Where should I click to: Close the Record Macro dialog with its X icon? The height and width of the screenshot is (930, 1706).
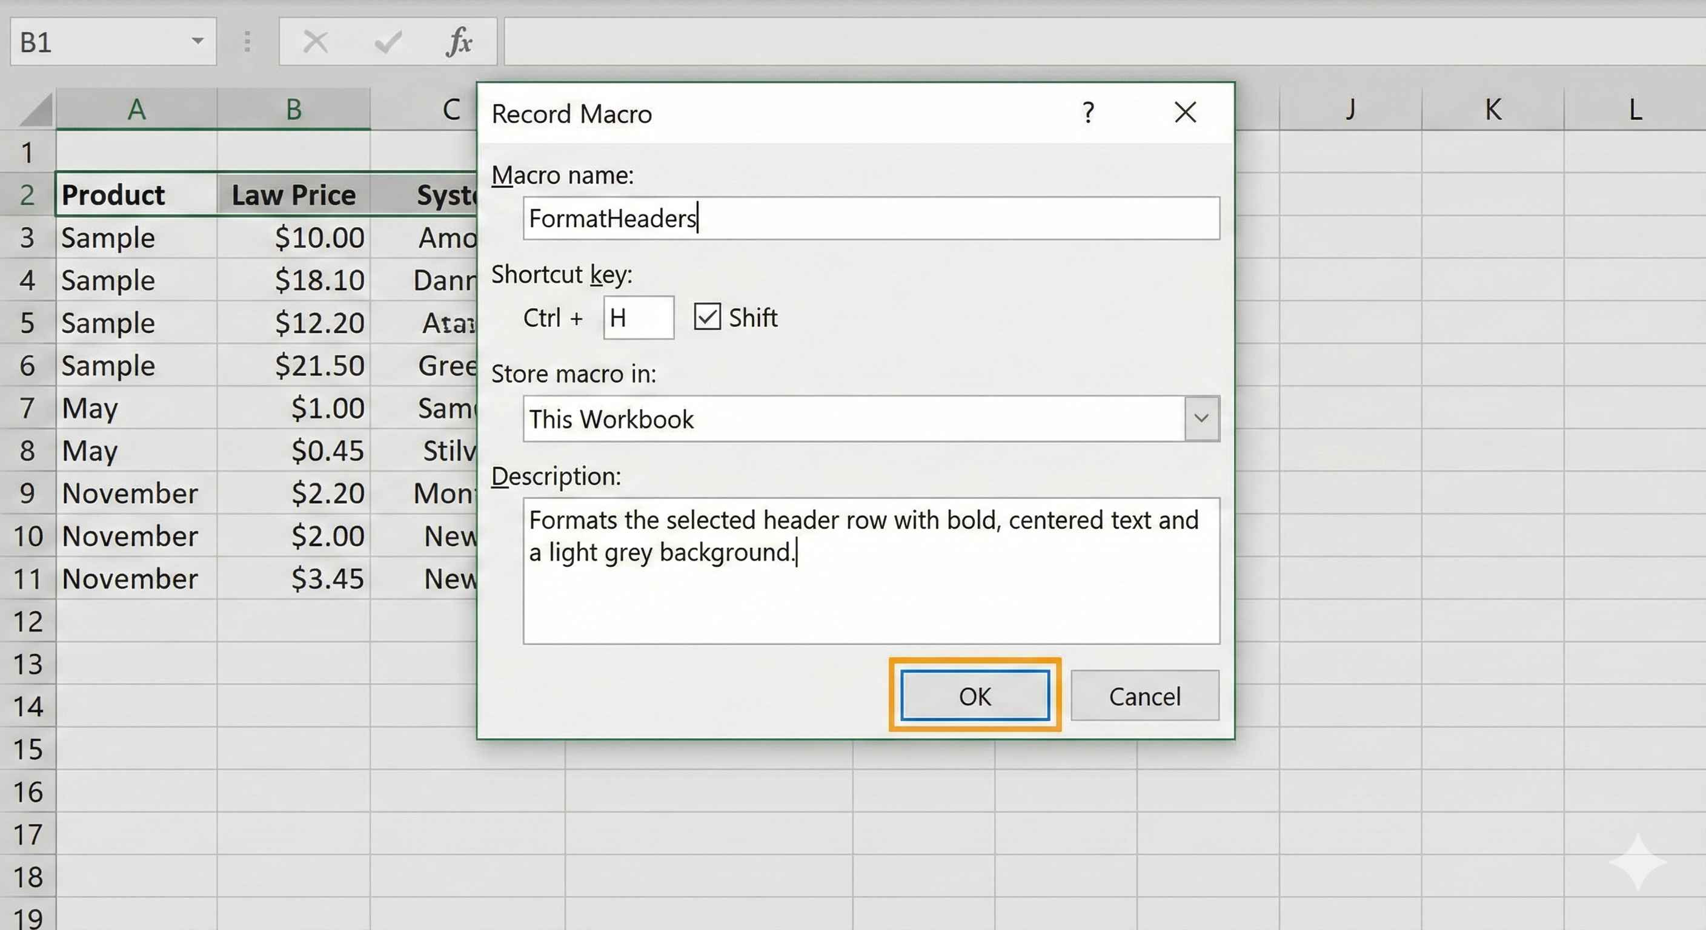[1185, 113]
